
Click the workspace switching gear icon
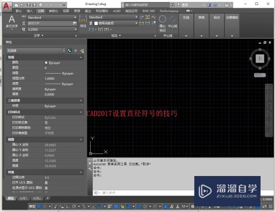193,206
